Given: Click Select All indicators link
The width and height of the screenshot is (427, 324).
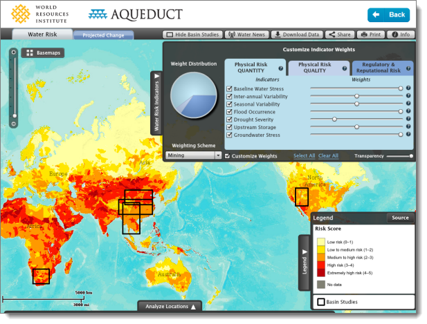Looking at the screenshot, I should [x=305, y=155].
